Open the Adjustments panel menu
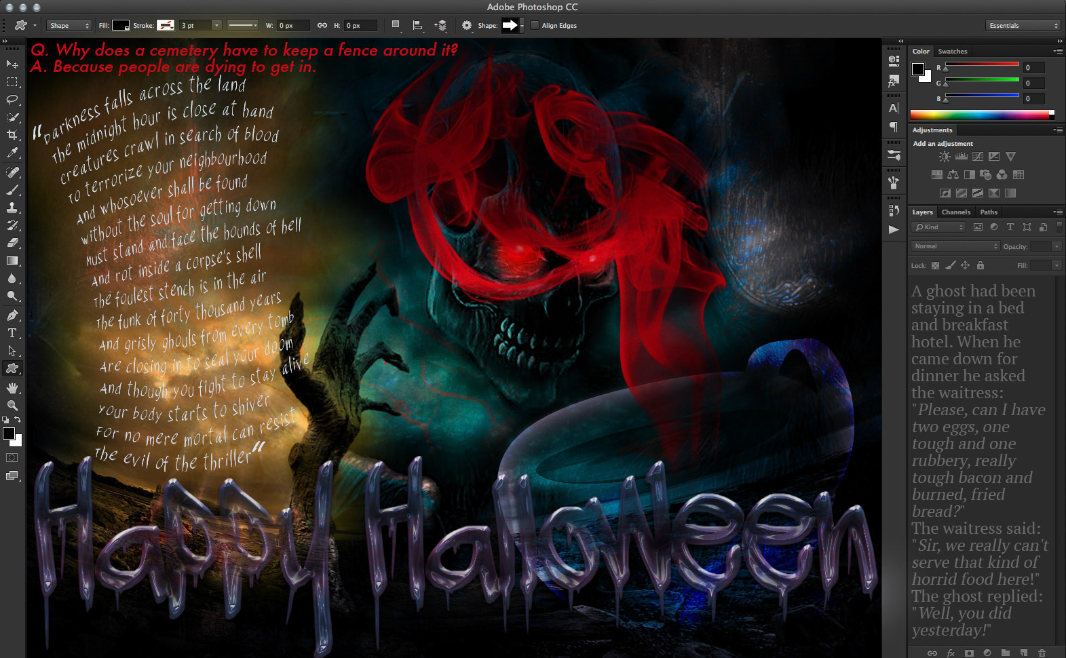This screenshot has width=1066, height=658. point(1057,130)
